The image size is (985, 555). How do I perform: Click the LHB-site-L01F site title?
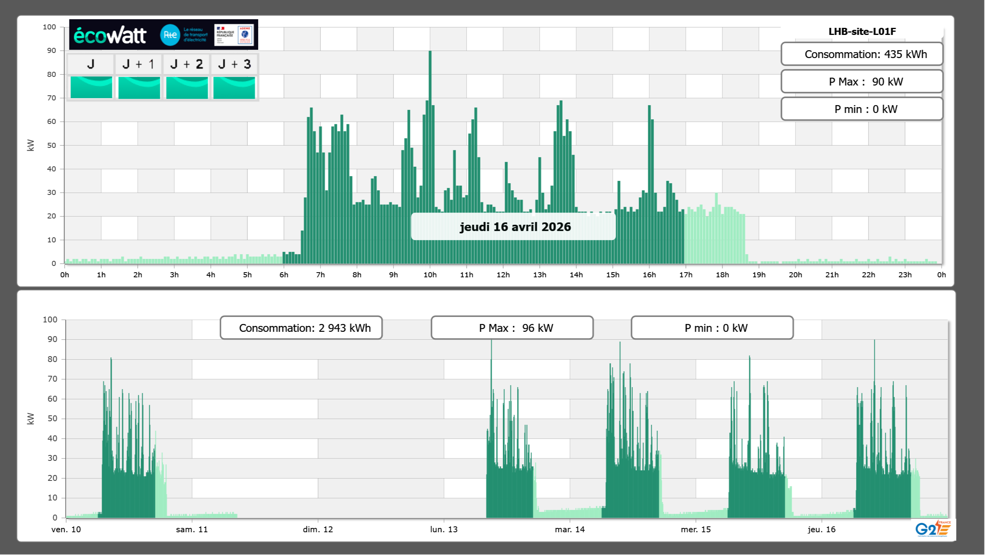coord(862,31)
